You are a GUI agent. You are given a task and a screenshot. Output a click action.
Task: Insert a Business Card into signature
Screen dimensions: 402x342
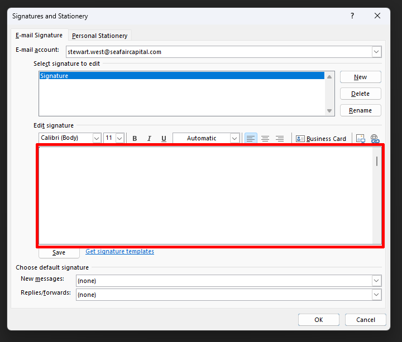pos(321,139)
